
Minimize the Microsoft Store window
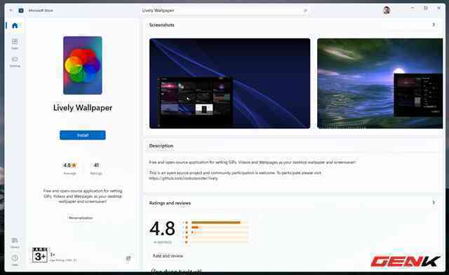pos(413,8)
